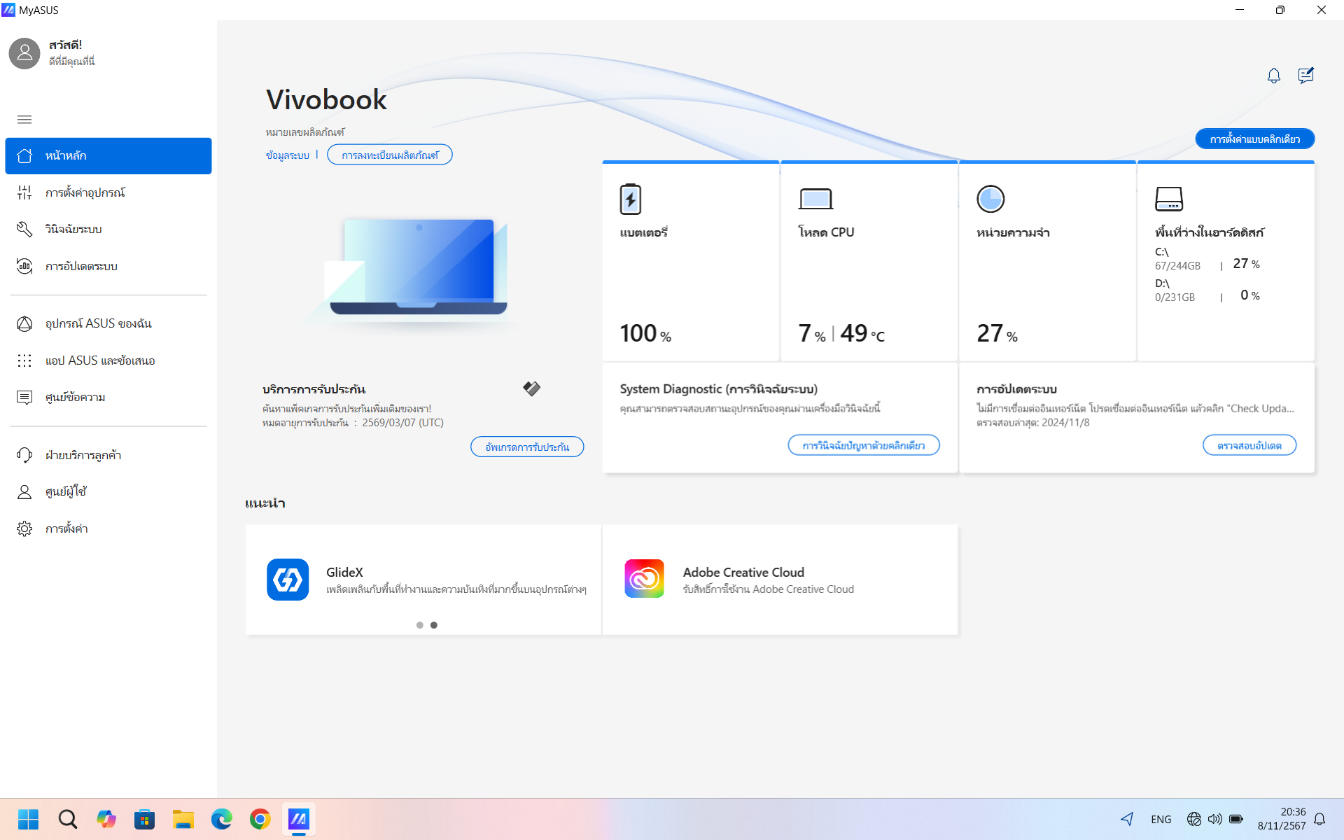Open วินิจฉัยระบบ system diagnosis

point(108,230)
